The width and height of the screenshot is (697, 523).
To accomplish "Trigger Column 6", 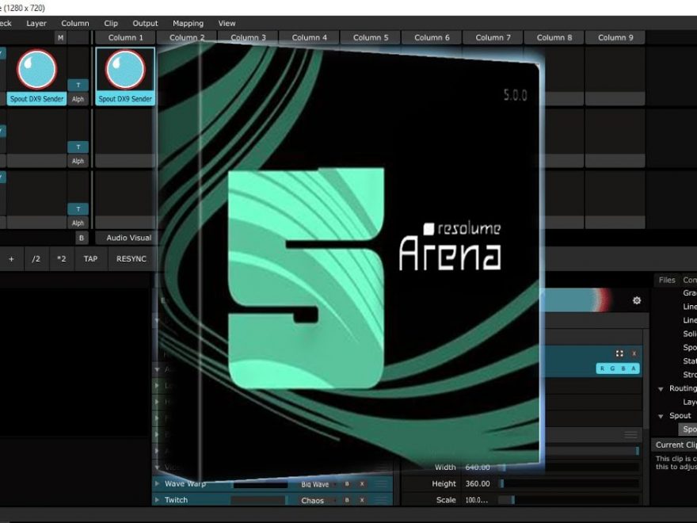I will [432, 38].
